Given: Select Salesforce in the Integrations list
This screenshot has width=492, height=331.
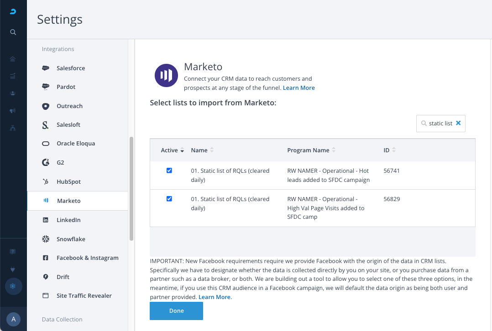Looking at the screenshot, I should point(71,68).
